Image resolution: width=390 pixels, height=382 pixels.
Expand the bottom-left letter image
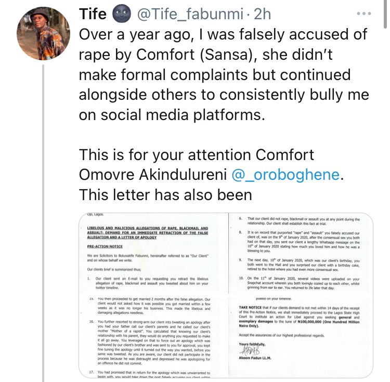coord(153,336)
